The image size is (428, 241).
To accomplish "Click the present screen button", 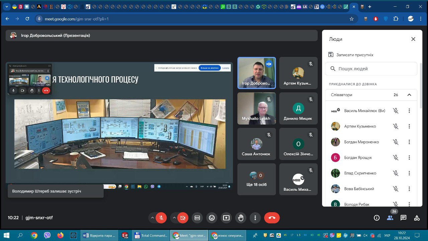I will pyautogui.click(x=226, y=218).
